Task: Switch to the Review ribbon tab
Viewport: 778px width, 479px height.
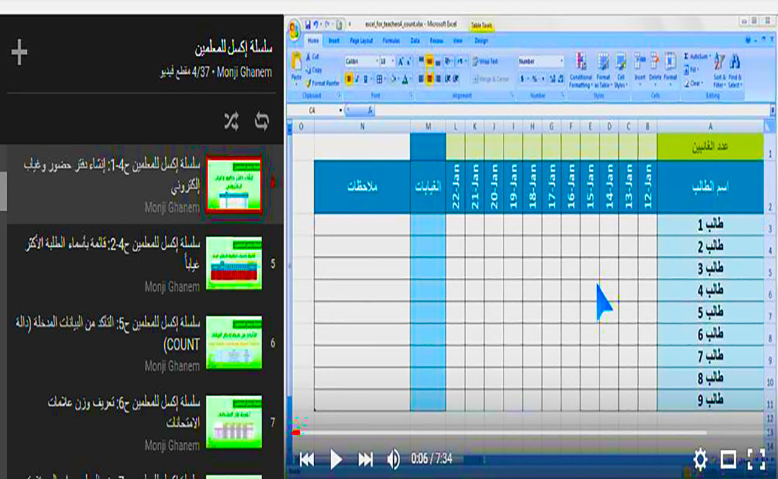Action: [x=436, y=41]
